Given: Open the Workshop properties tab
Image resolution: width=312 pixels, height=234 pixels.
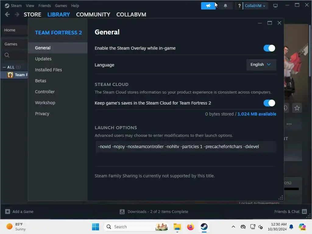Looking at the screenshot, I should [x=58, y=103].
